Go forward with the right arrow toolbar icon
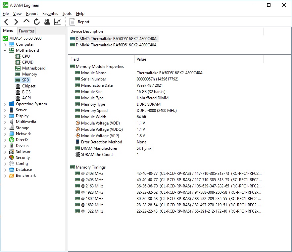Image resolution: width=292 pixels, height=252 pixels. coord(16,22)
